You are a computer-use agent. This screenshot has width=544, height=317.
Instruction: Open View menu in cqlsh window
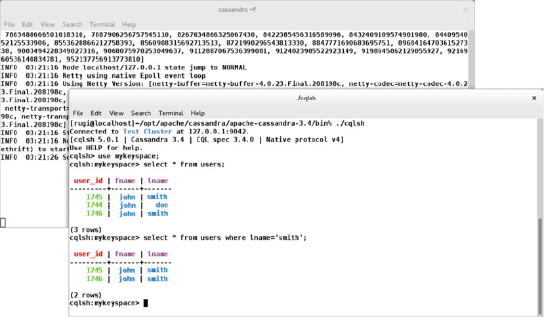[x=116, y=113]
